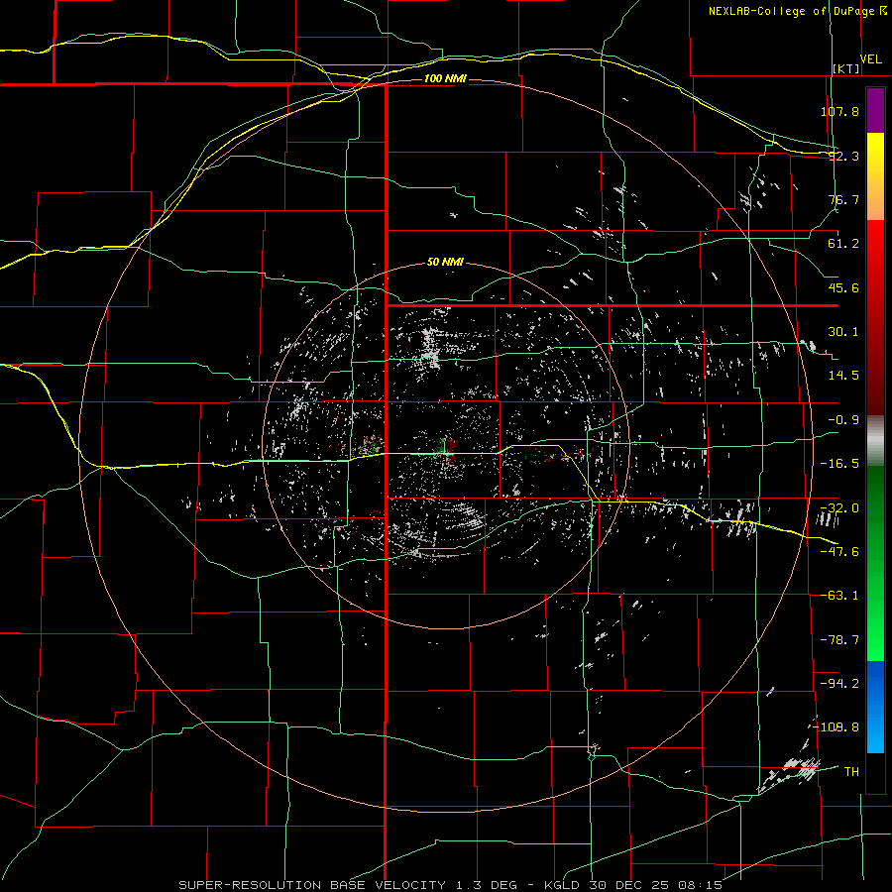The height and width of the screenshot is (892, 892).
Task: Click the 14.5 velocity scale value
Action: (x=843, y=376)
